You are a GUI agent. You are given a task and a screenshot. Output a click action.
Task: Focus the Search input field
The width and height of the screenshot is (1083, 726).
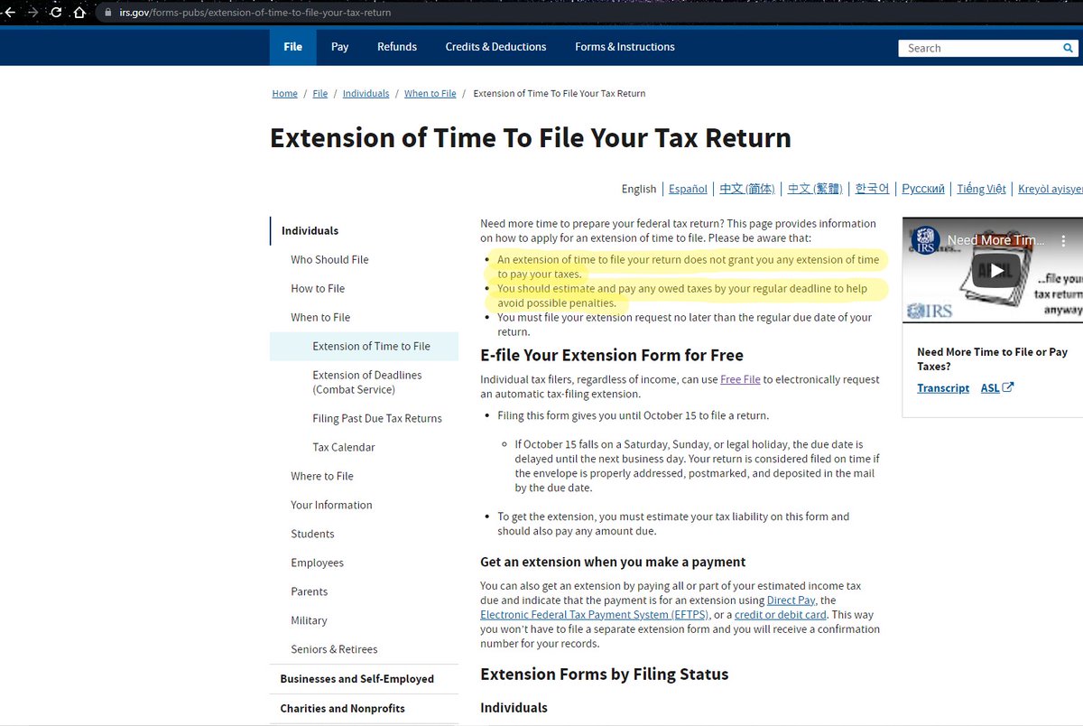980,48
